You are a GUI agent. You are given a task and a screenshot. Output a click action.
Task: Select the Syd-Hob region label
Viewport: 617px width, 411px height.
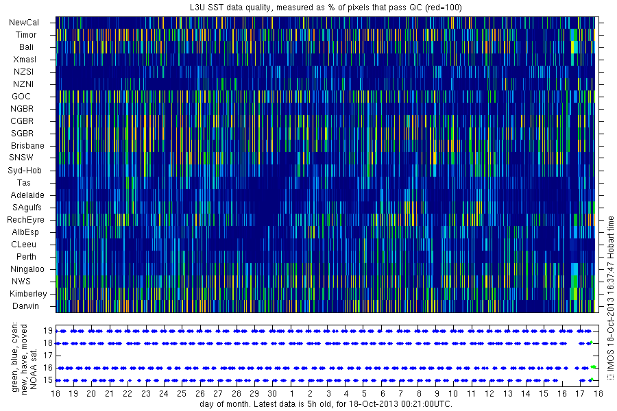click(25, 171)
